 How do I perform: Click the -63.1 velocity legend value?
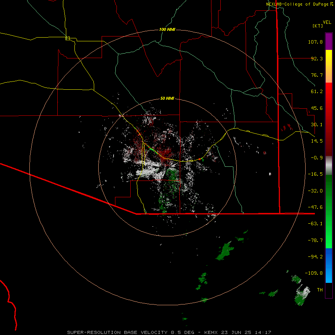pyautogui.click(x=315, y=224)
